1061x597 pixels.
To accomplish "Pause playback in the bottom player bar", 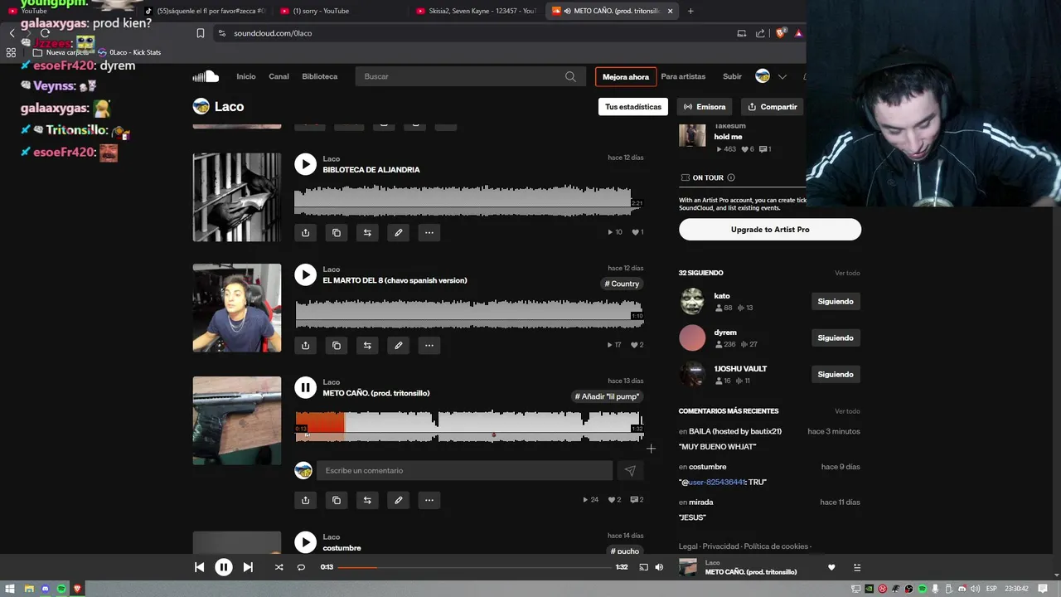I will tap(224, 567).
